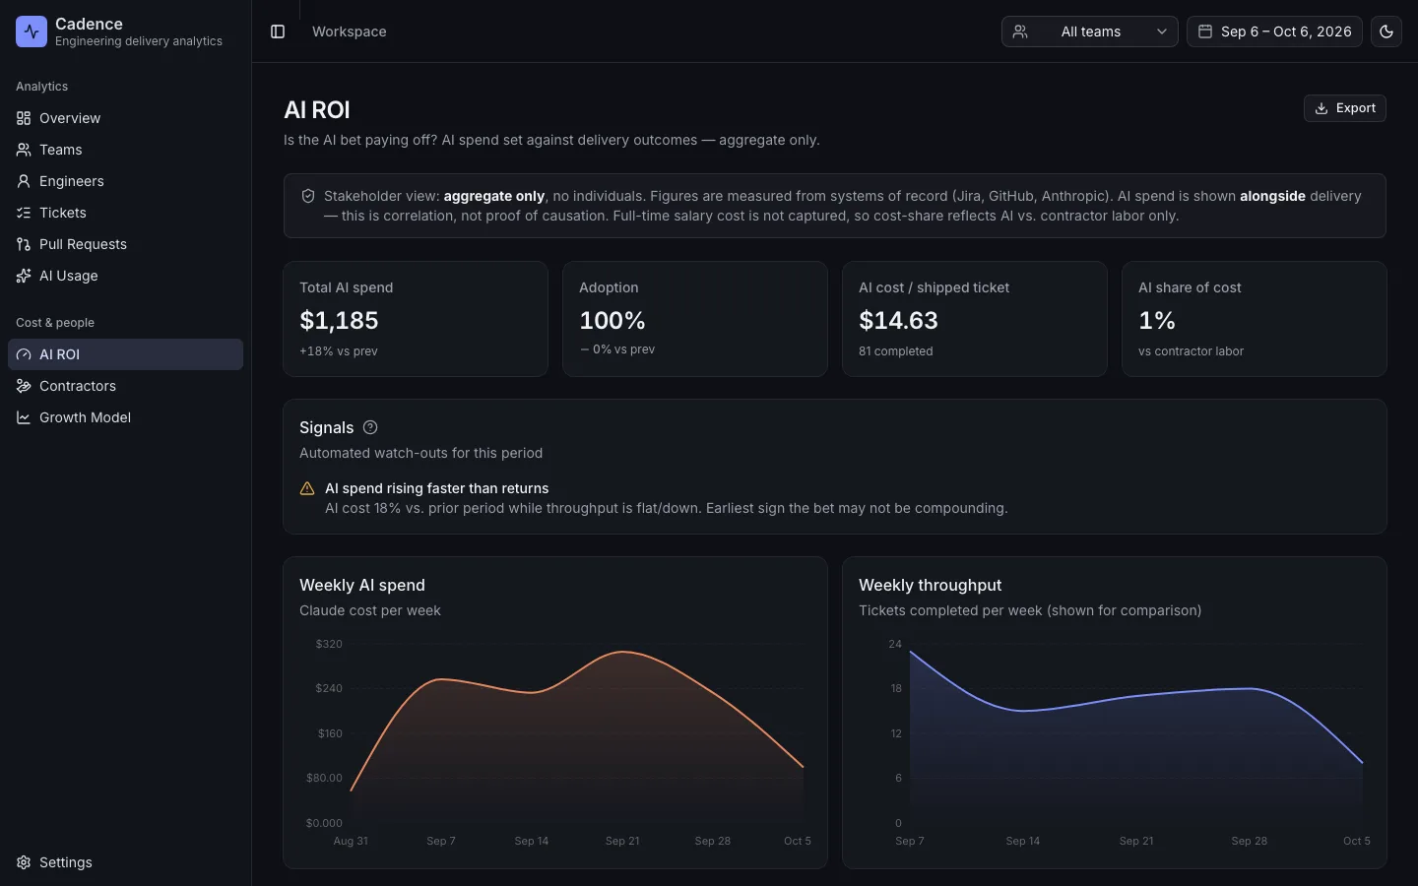Click the Sep 28 label on throughput chart
This screenshot has width=1418, height=886.
tap(1250, 841)
